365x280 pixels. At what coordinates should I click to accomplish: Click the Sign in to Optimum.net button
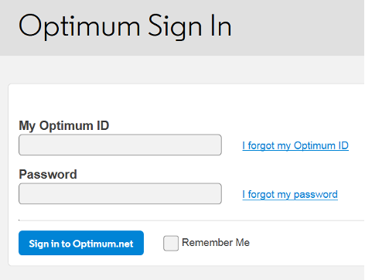click(81, 243)
